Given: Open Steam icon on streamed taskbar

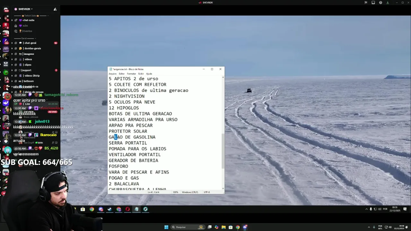Looking at the screenshot, I should [x=110, y=209].
